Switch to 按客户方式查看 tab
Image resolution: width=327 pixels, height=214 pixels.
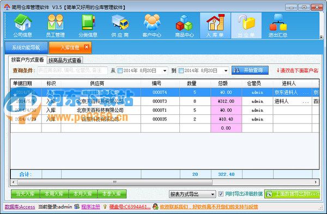28,60
